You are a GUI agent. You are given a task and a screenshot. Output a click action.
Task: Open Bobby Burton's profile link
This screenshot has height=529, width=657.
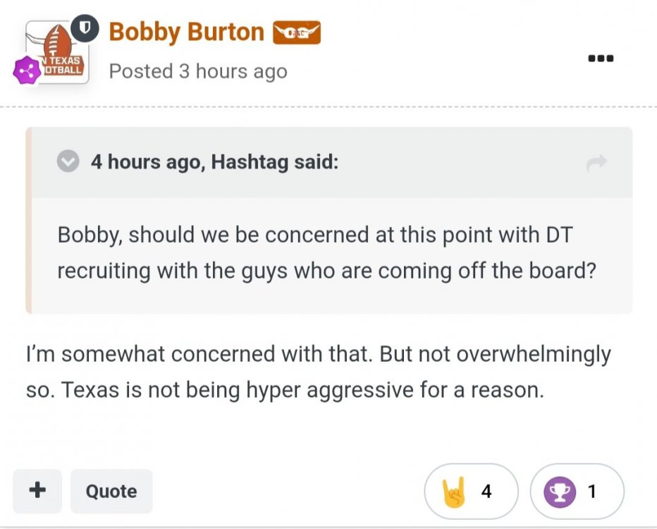click(x=186, y=32)
